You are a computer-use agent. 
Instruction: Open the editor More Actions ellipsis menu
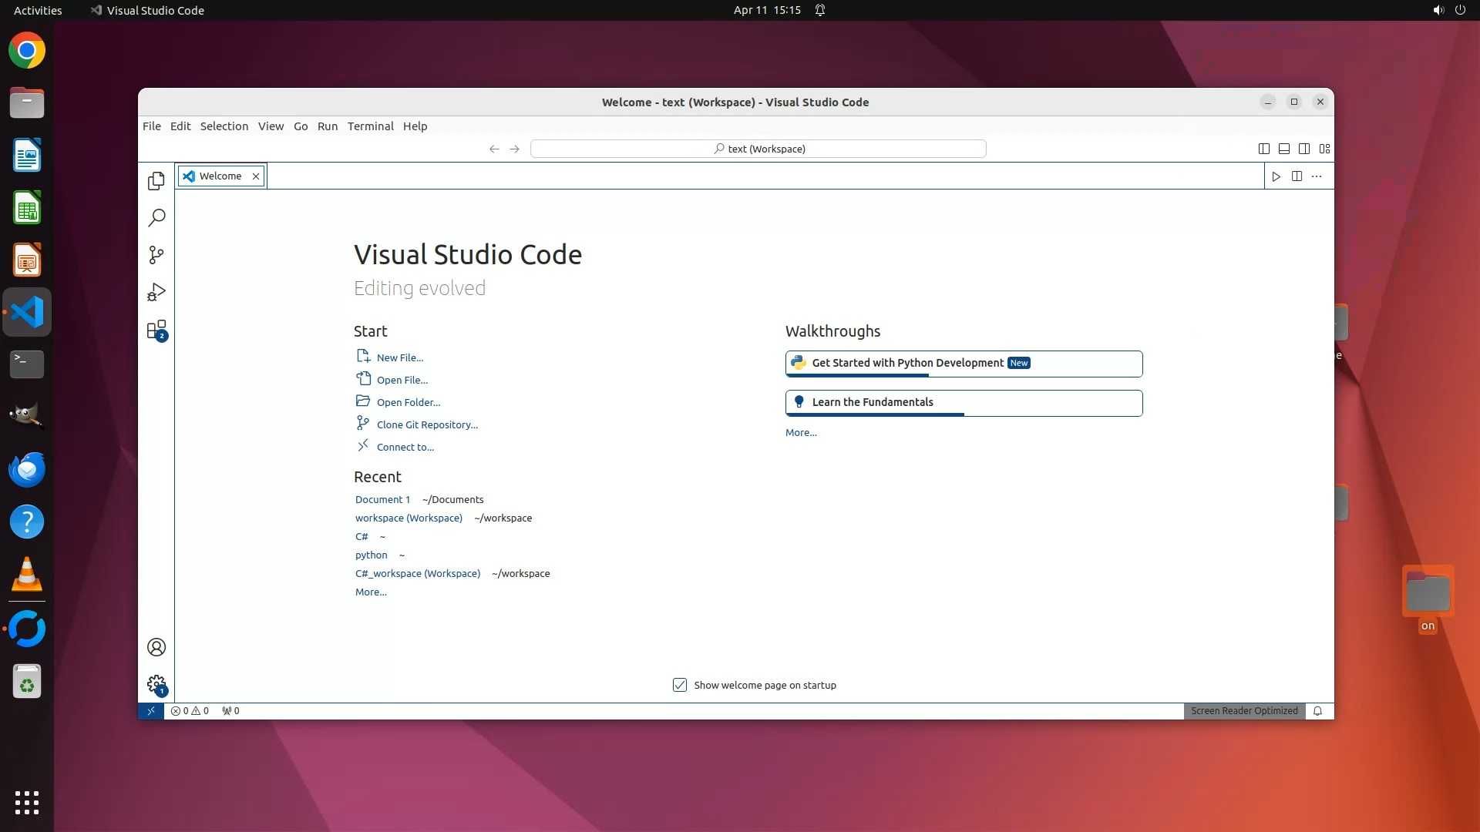click(x=1317, y=176)
